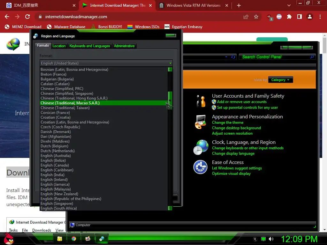
Task: Open the share page icon in address bar
Action: click(246, 17)
